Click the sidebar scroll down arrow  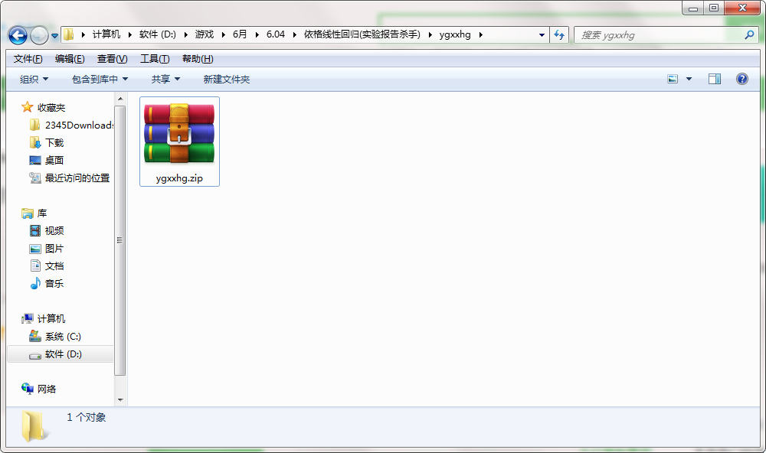[x=120, y=399]
